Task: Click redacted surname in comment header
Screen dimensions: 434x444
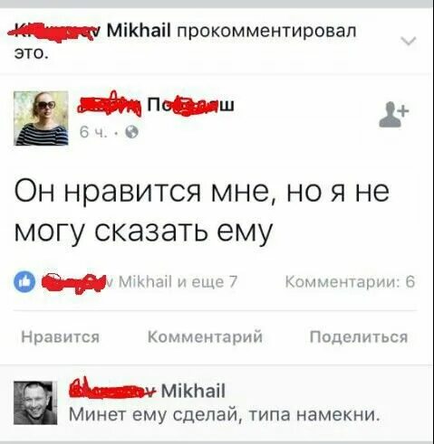Action: (x=113, y=390)
